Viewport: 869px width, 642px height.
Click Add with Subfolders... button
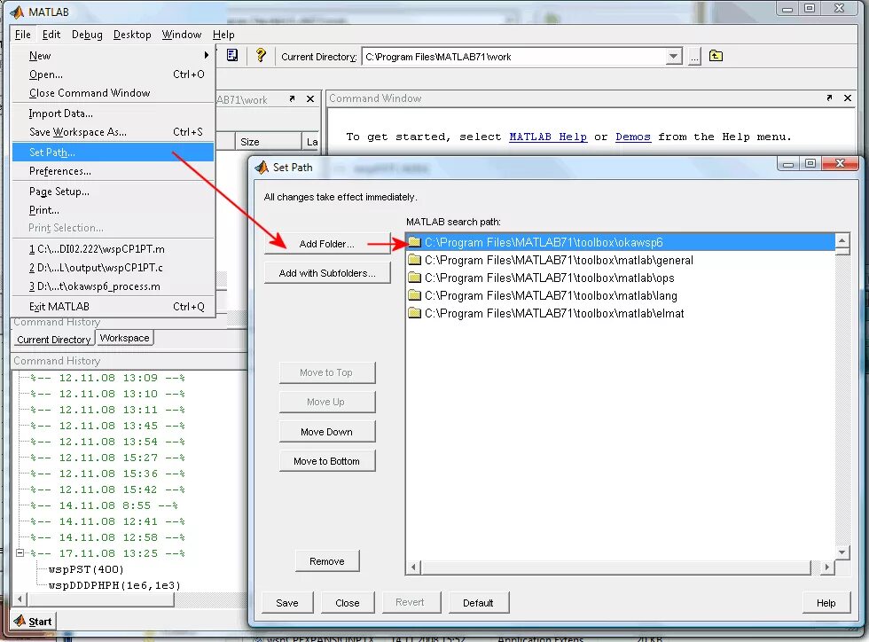[327, 273]
